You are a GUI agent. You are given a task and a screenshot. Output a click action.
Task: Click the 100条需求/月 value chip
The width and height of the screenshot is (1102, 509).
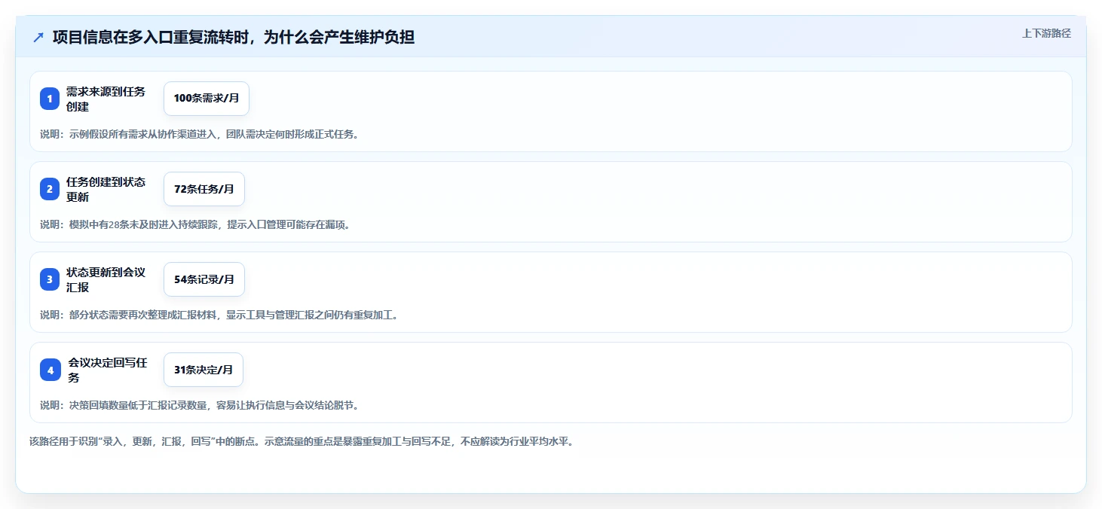207,99
